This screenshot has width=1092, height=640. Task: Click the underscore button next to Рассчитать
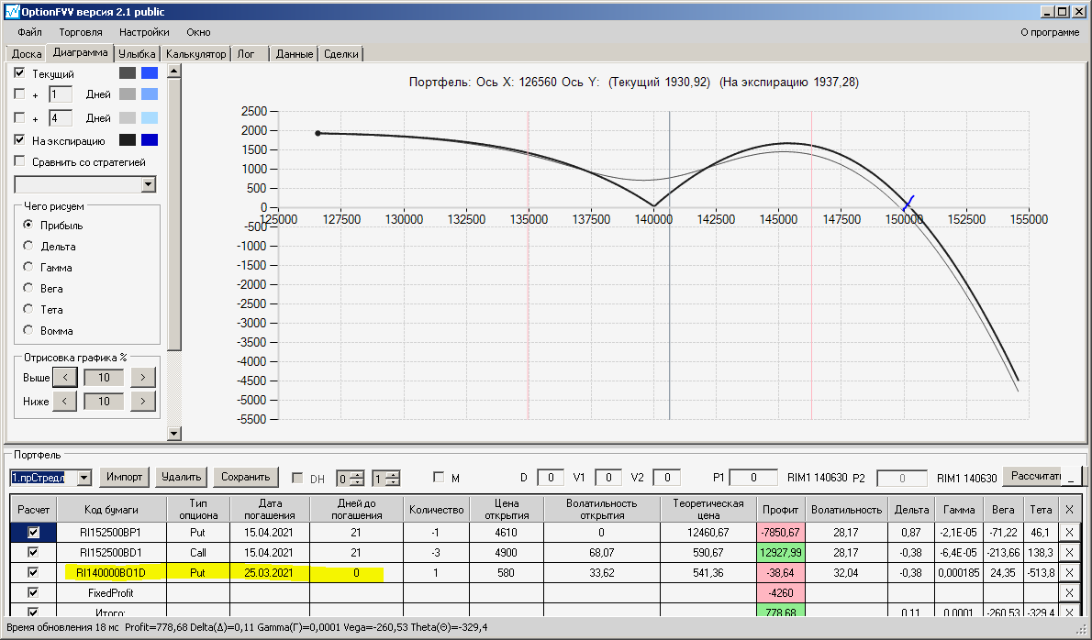pyautogui.click(x=1072, y=477)
